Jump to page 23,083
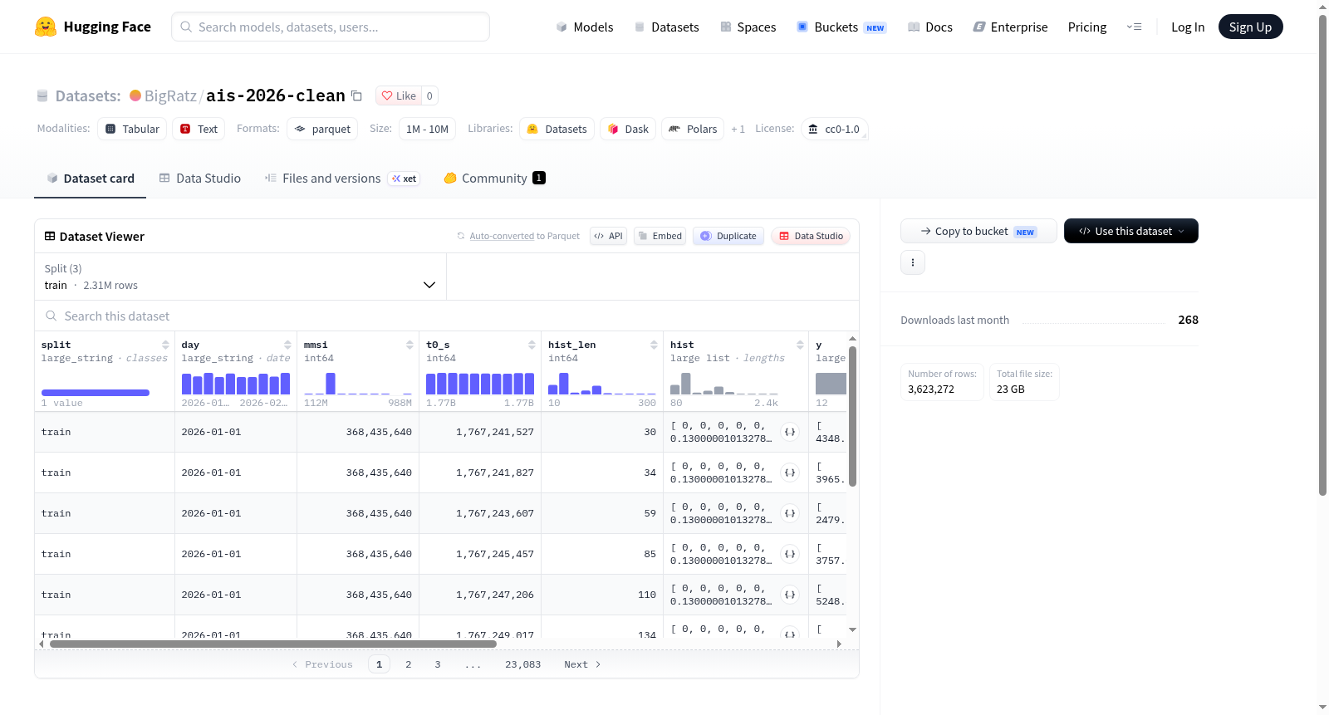 coord(522,664)
